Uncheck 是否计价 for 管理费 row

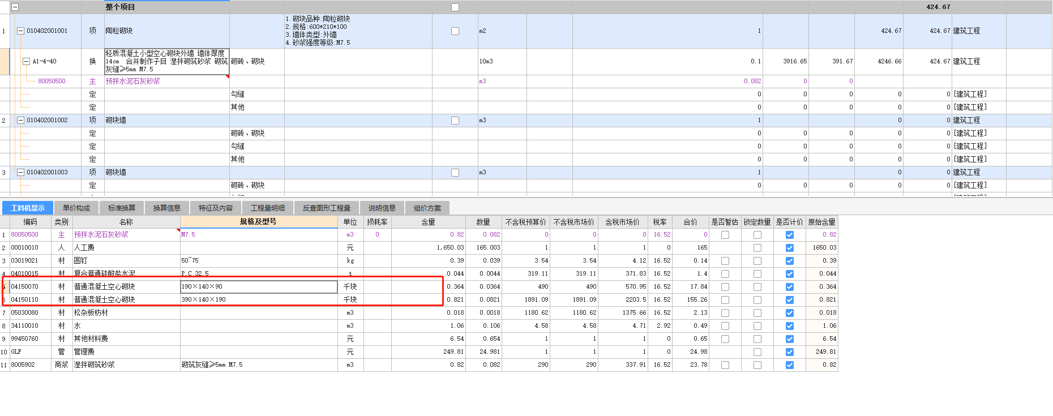coord(790,352)
